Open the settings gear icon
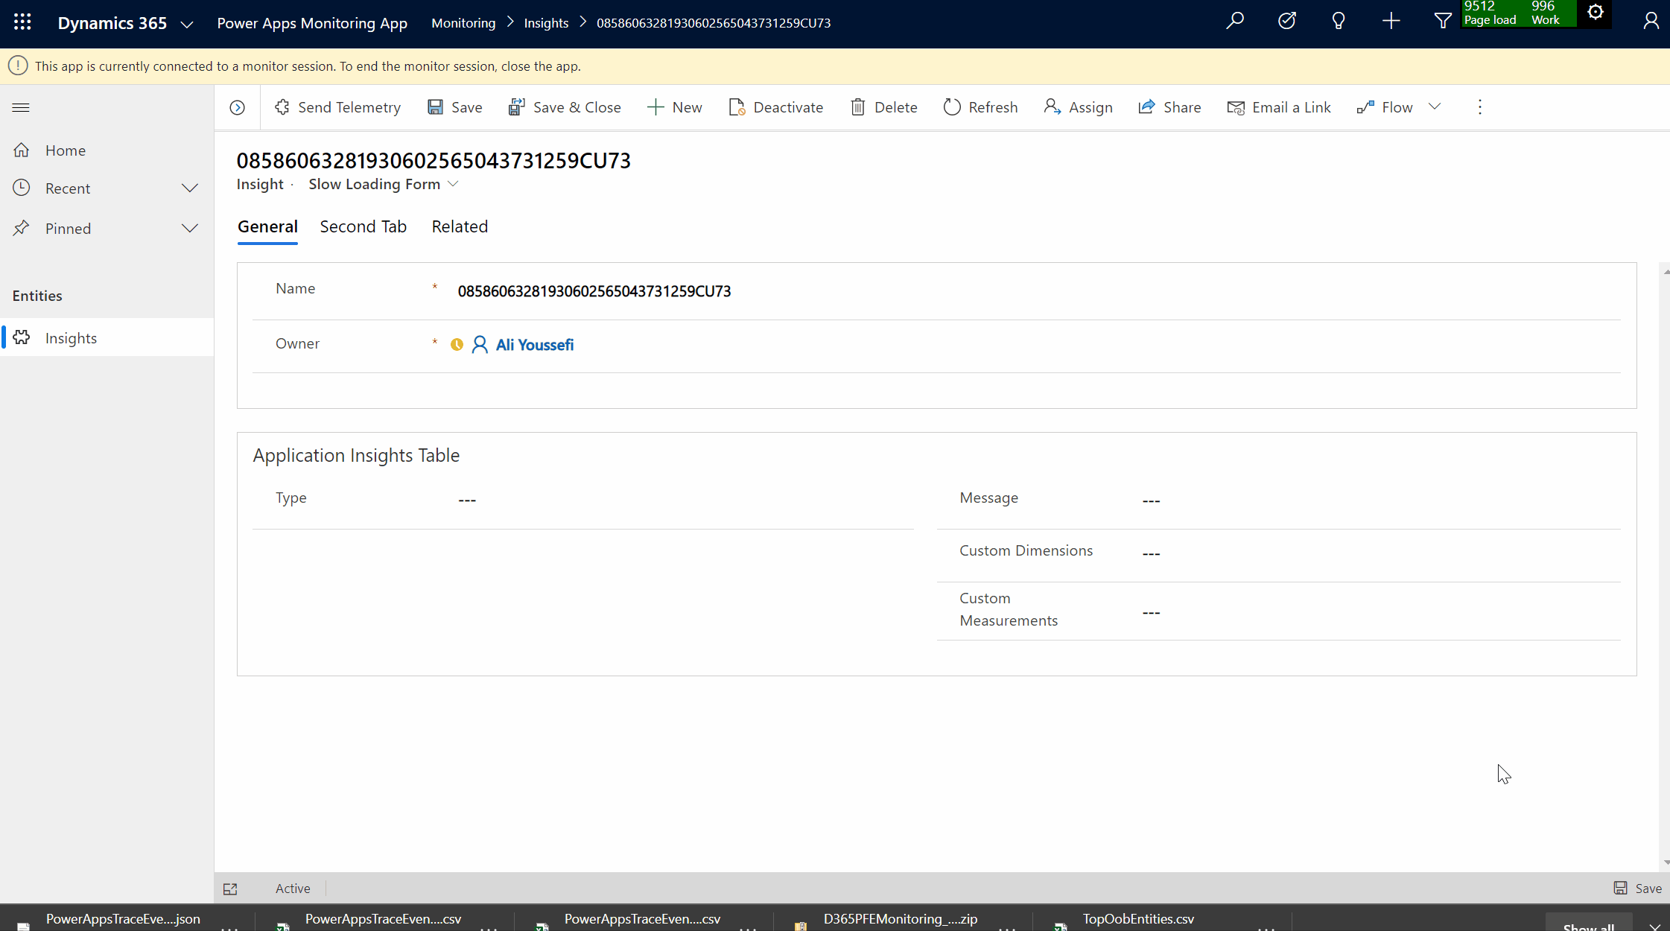 1596,13
